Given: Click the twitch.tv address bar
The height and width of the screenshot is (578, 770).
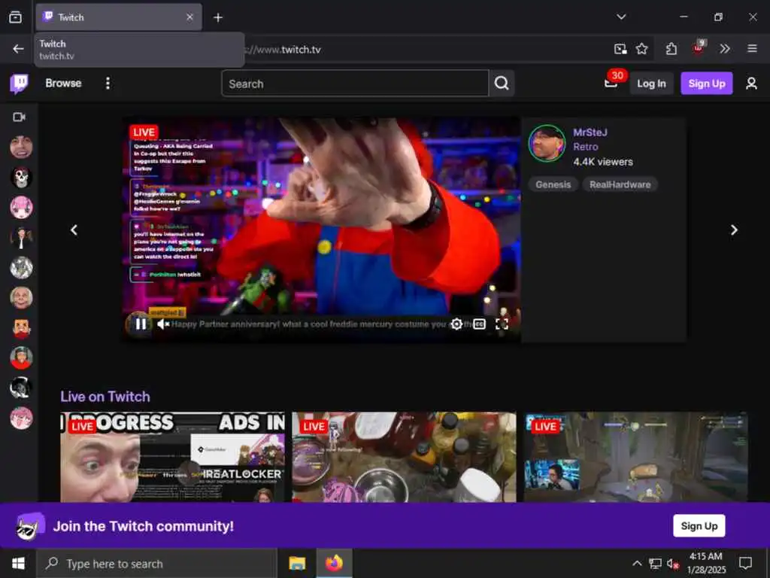Looking at the screenshot, I should (x=423, y=49).
